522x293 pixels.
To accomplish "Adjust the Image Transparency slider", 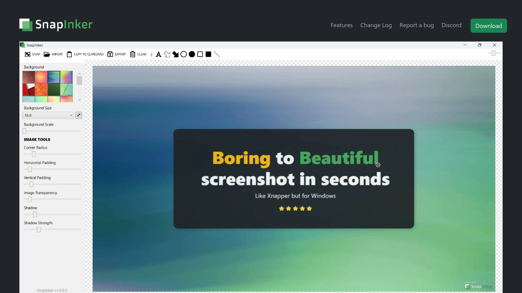I will (x=52, y=199).
